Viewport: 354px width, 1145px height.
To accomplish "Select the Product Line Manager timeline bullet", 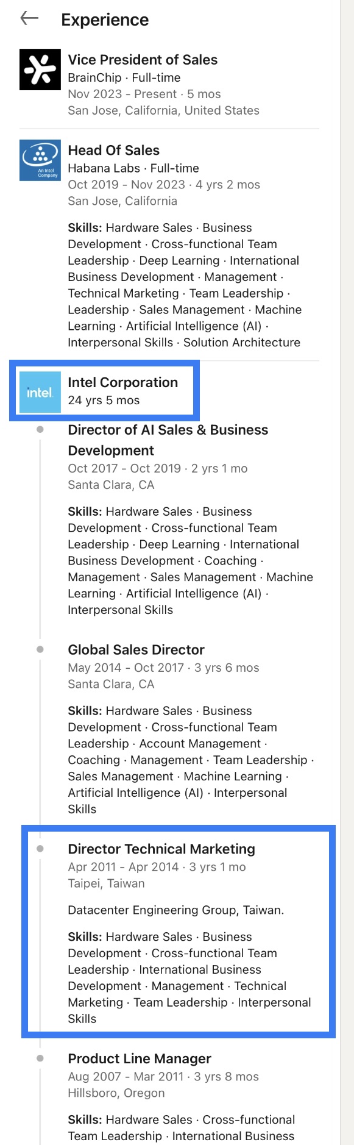I will [x=40, y=1058].
